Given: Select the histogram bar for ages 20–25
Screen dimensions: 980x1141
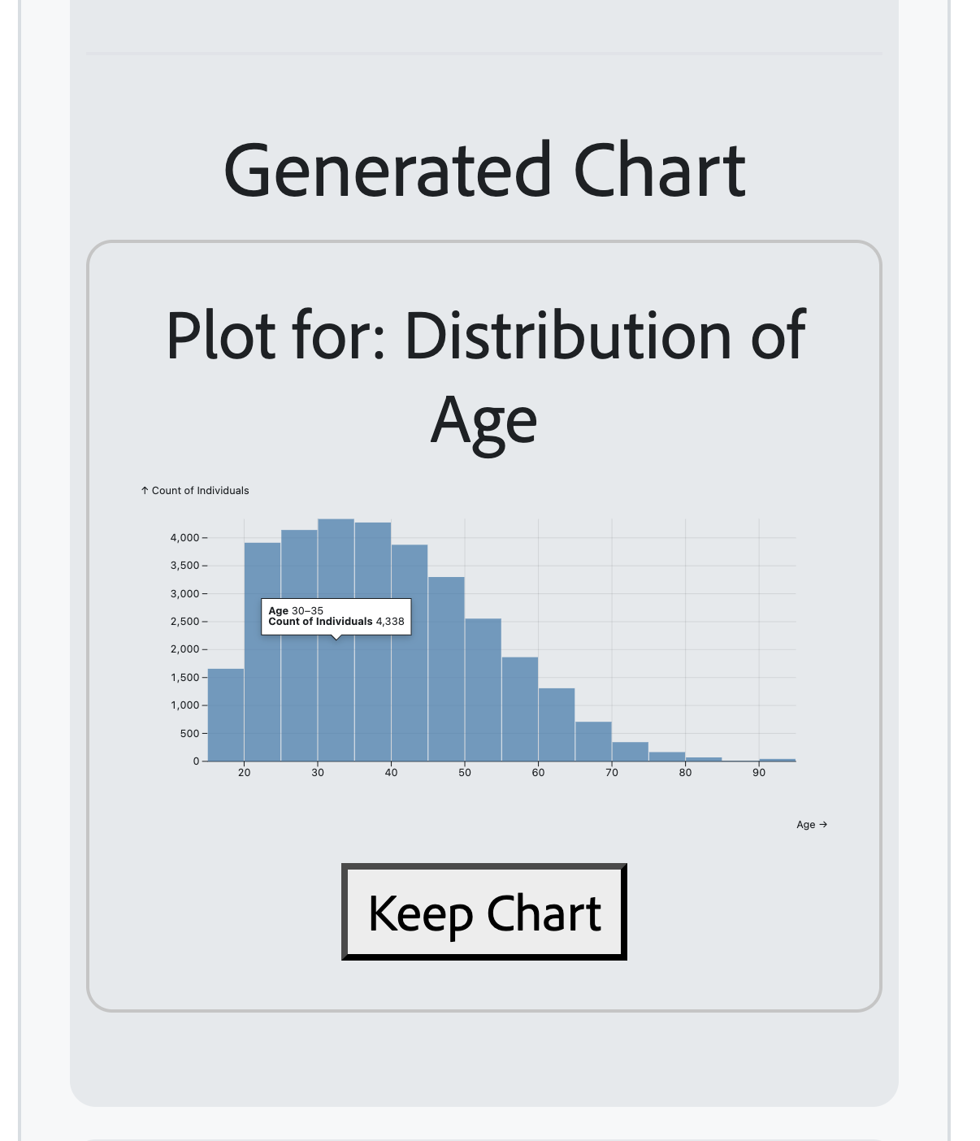Looking at the screenshot, I should pyautogui.click(x=262, y=691).
